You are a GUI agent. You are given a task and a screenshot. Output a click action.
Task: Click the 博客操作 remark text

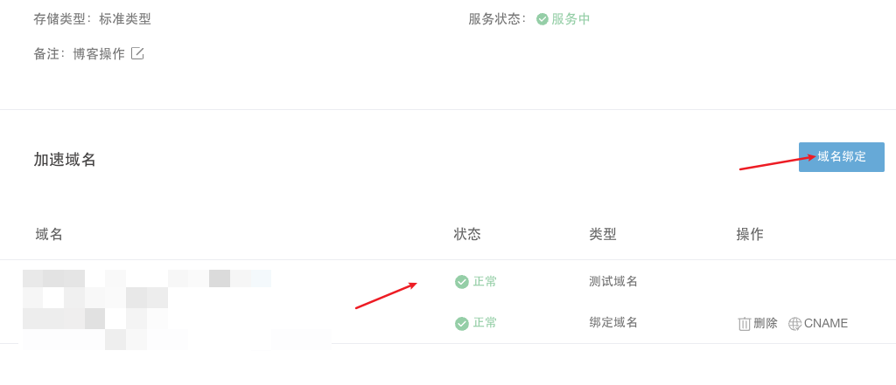(x=99, y=54)
